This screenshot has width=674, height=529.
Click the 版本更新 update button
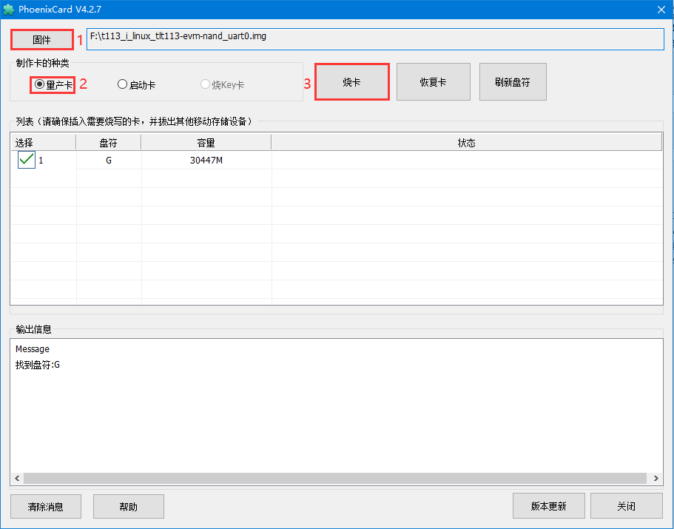(548, 506)
